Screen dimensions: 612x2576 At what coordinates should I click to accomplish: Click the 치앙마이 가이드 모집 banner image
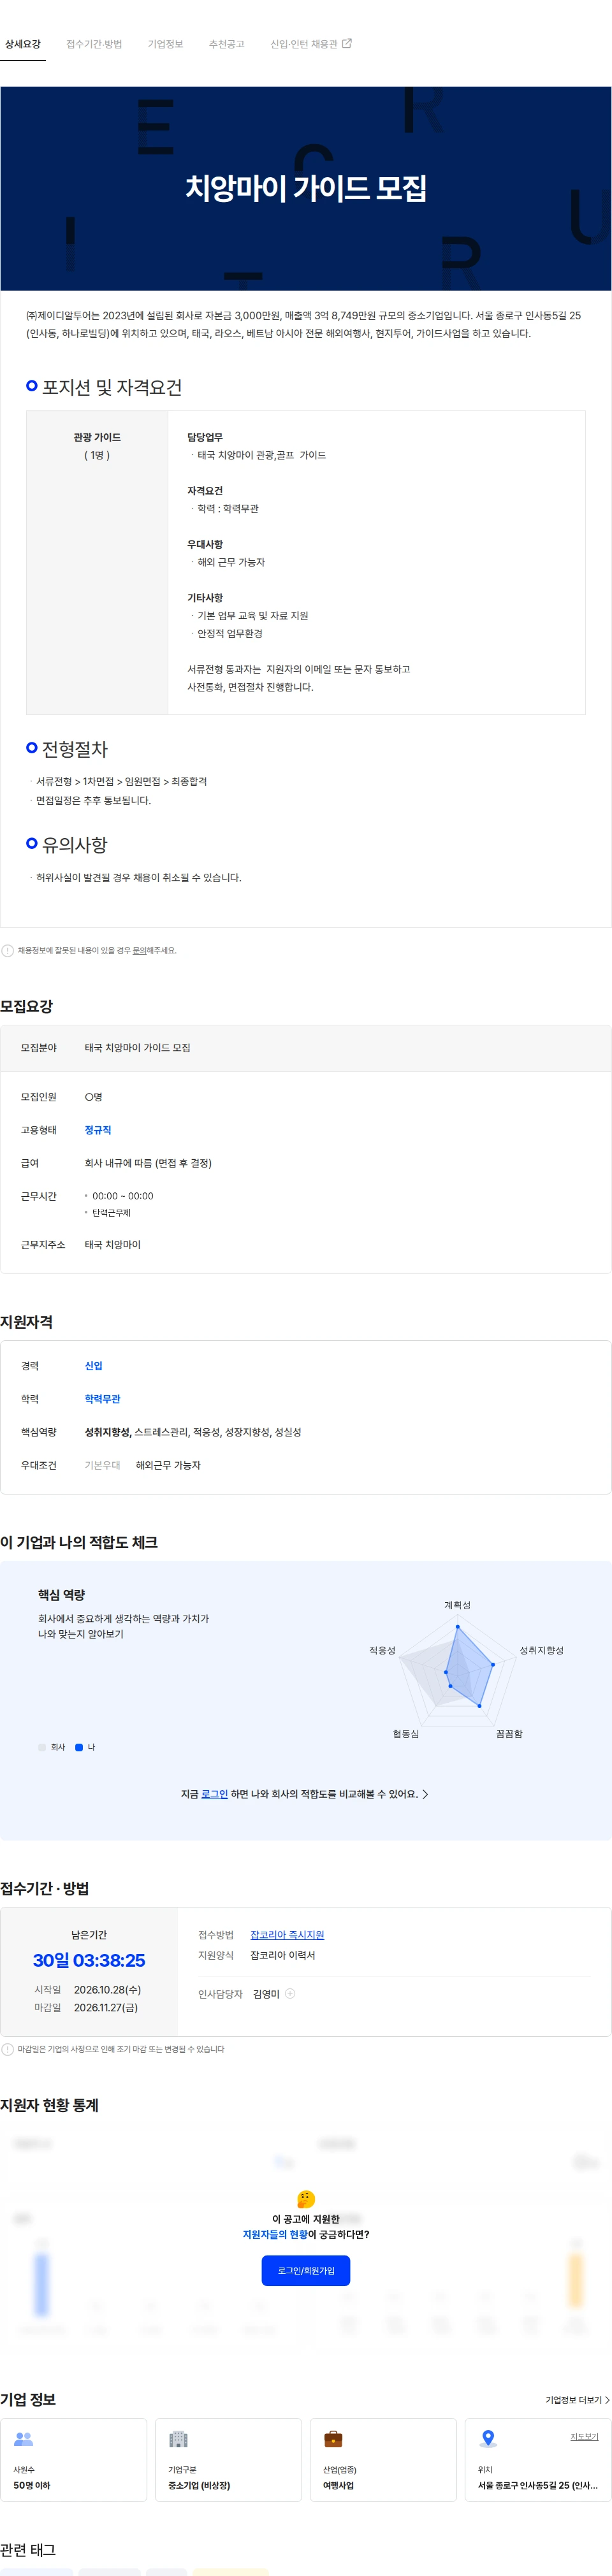tap(306, 188)
